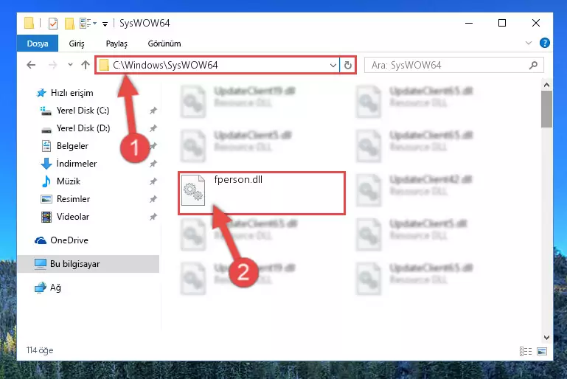This screenshot has height=379, width=567.
Task: Open the Customize Quick Access Toolbar dropdown
Action: 105,24
